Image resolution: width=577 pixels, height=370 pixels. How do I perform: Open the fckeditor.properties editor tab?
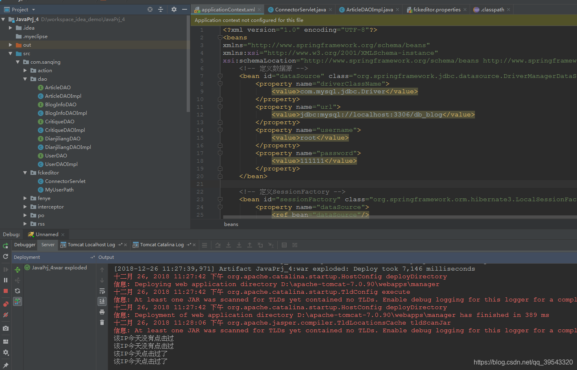point(436,10)
